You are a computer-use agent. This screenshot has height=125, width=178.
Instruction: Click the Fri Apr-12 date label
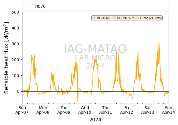(x=127, y=110)
